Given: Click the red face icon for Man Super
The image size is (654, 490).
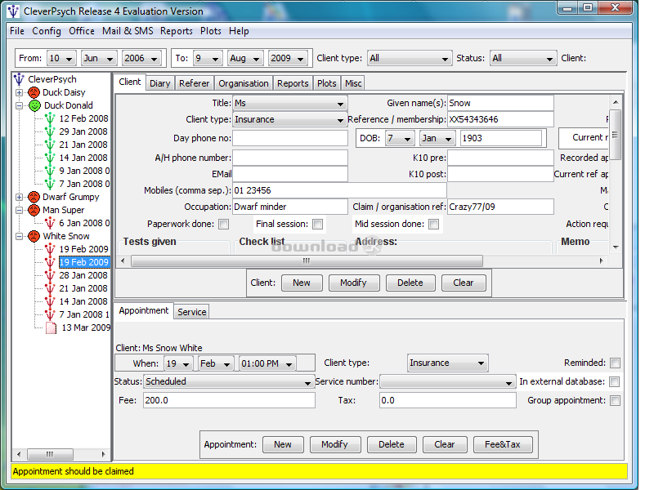Looking at the screenshot, I should point(34,210).
